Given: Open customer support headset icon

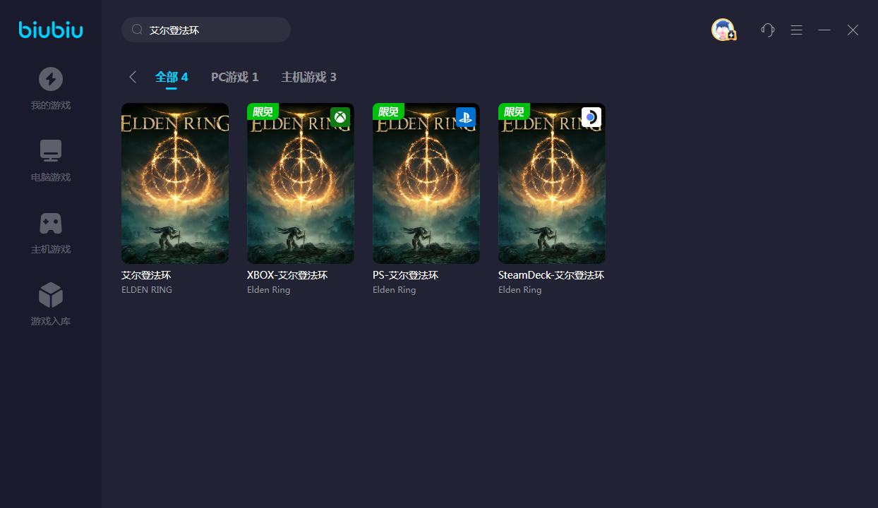Looking at the screenshot, I should coord(768,30).
